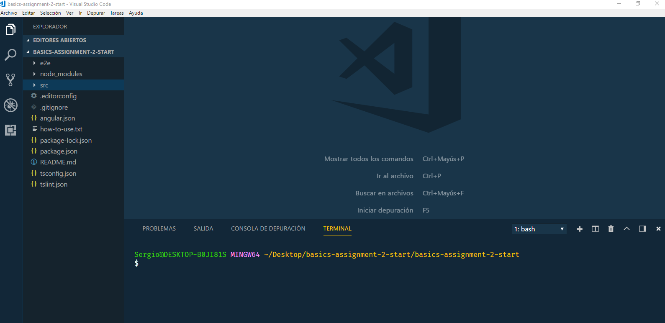Viewport: 665px width, 323px height.
Task: Click the gear icon beside .editorconfig
Action: point(34,96)
